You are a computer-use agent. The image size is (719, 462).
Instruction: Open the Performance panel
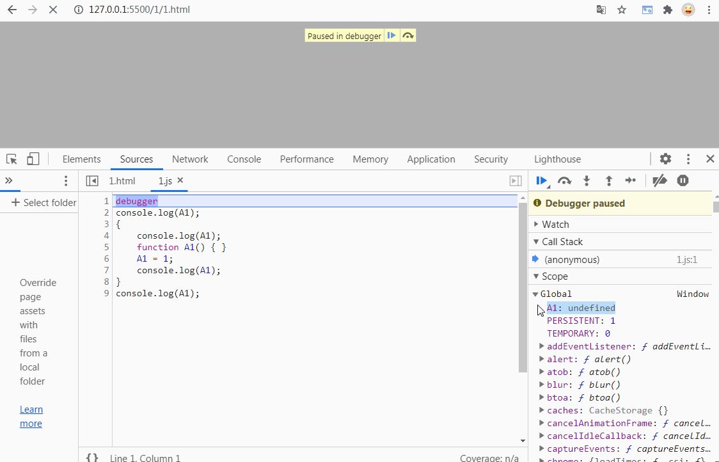(307, 159)
